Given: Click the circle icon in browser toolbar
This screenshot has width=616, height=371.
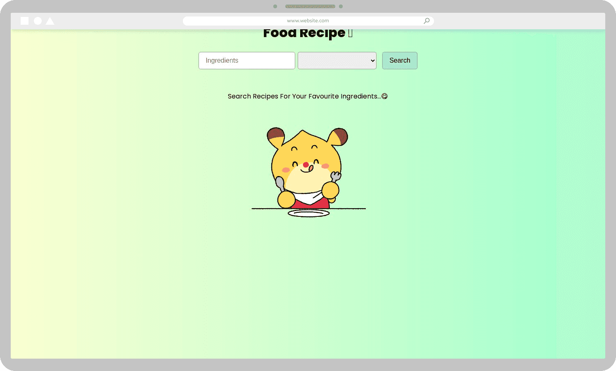Looking at the screenshot, I should click(x=38, y=21).
